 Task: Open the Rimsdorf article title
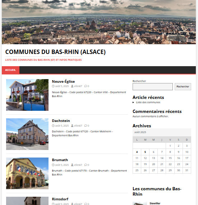[60, 199]
